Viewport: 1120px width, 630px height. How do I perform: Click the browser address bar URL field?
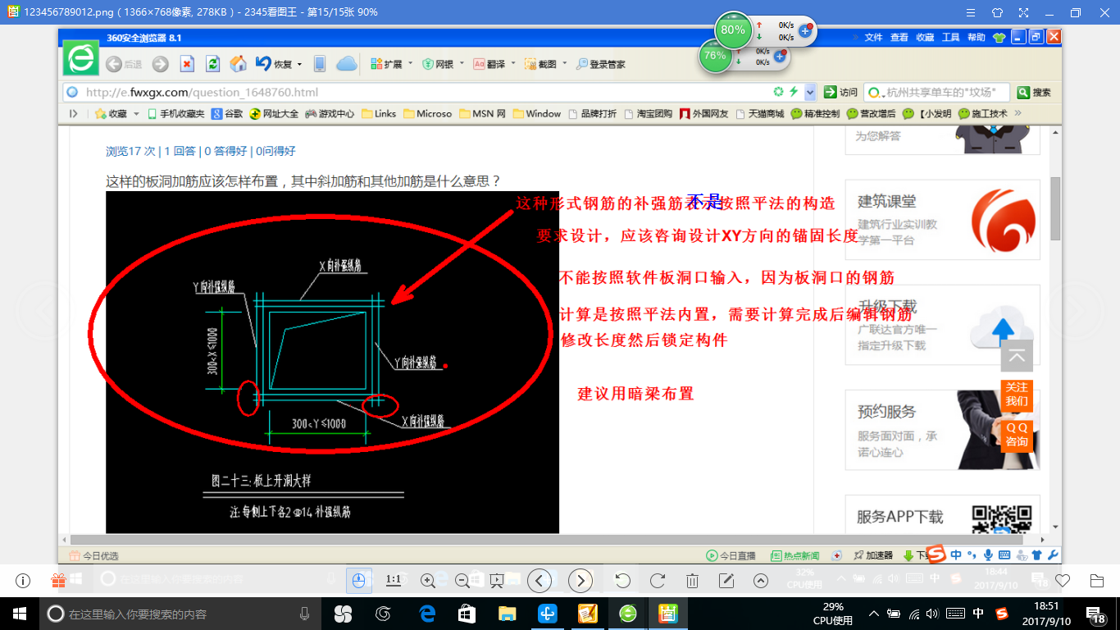pos(426,92)
